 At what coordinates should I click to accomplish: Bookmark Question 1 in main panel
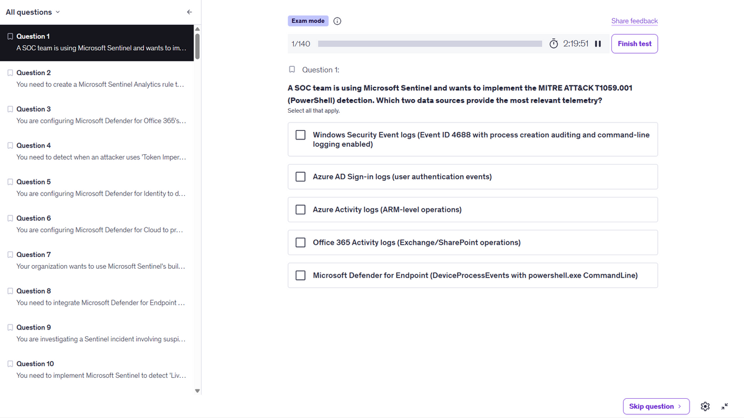point(292,69)
